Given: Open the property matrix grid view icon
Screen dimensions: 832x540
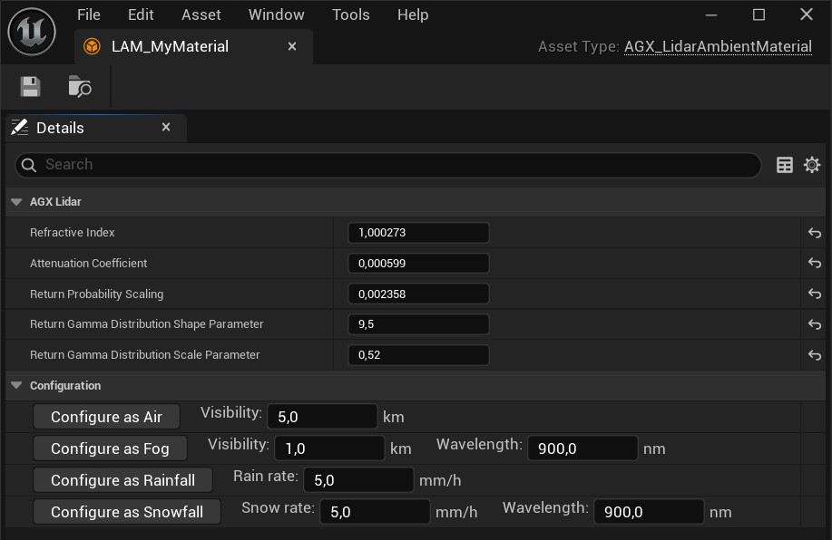Looking at the screenshot, I should pos(785,165).
